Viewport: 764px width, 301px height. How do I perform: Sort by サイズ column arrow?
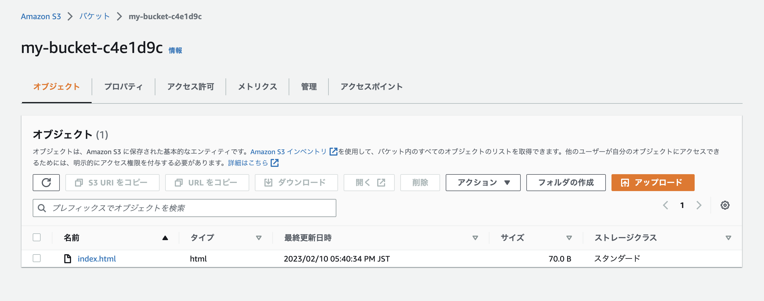569,238
